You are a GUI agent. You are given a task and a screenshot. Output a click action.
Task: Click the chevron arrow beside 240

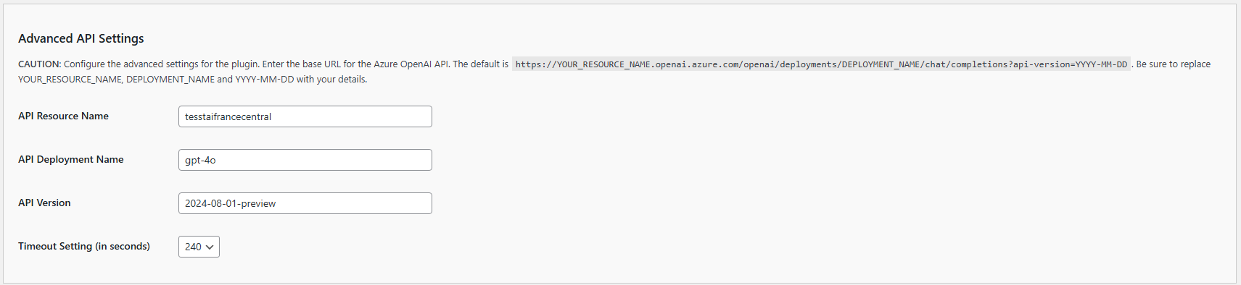click(x=210, y=247)
